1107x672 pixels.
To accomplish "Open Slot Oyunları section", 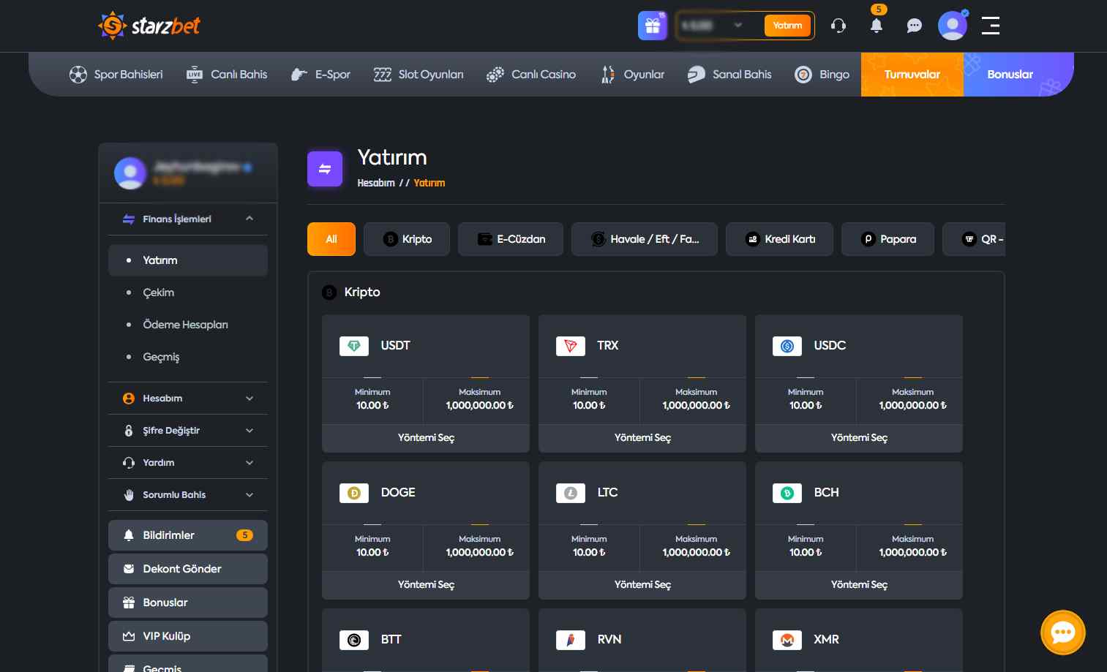I will pyautogui.click(x=419, y=75).
